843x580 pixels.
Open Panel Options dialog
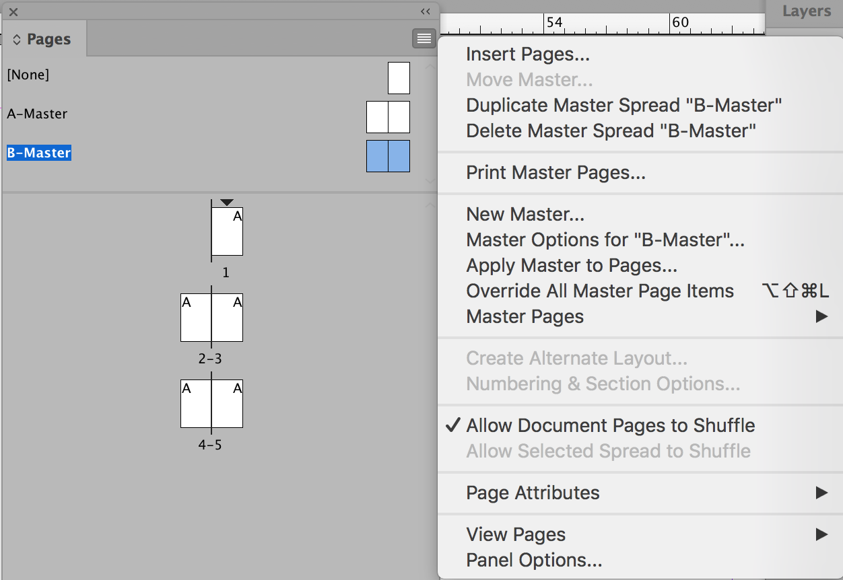[534, 560]
